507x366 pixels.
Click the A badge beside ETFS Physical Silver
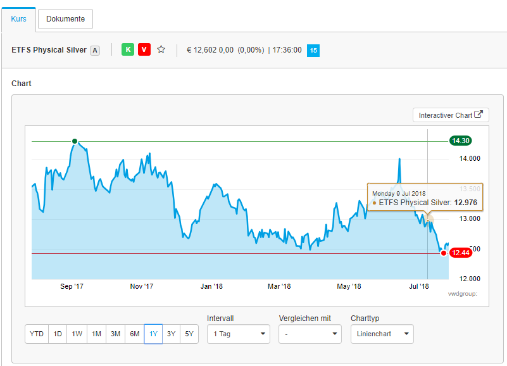95,50
